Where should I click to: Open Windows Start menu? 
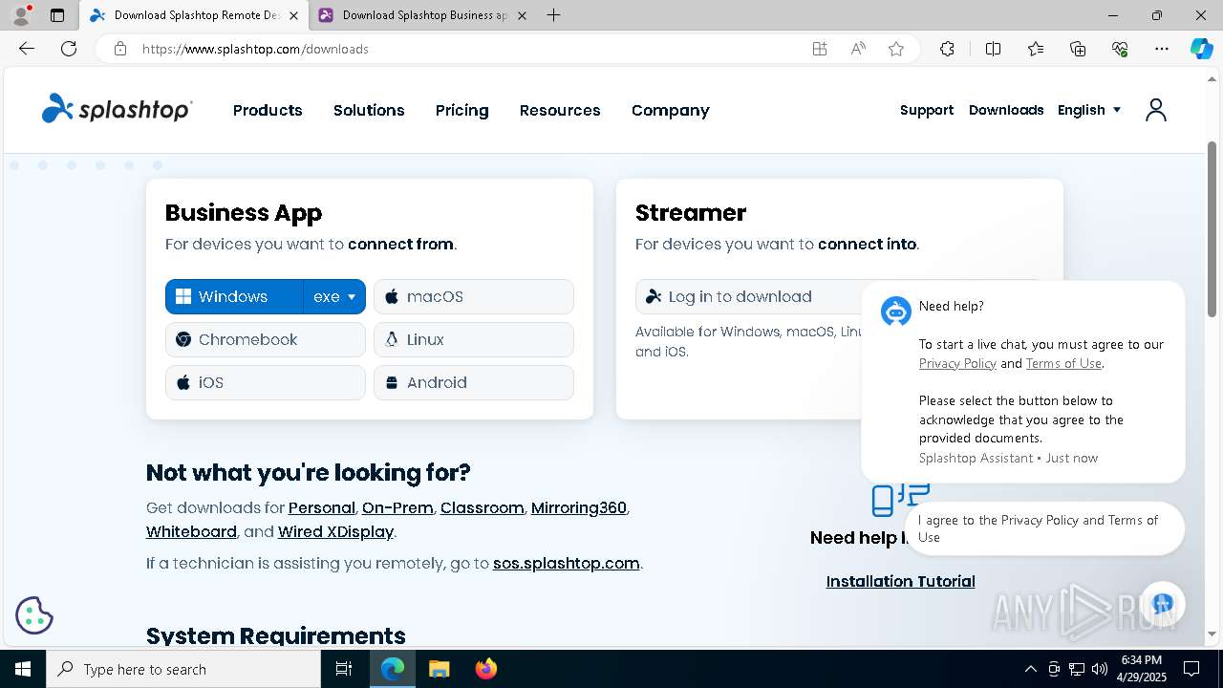[23, 669]
